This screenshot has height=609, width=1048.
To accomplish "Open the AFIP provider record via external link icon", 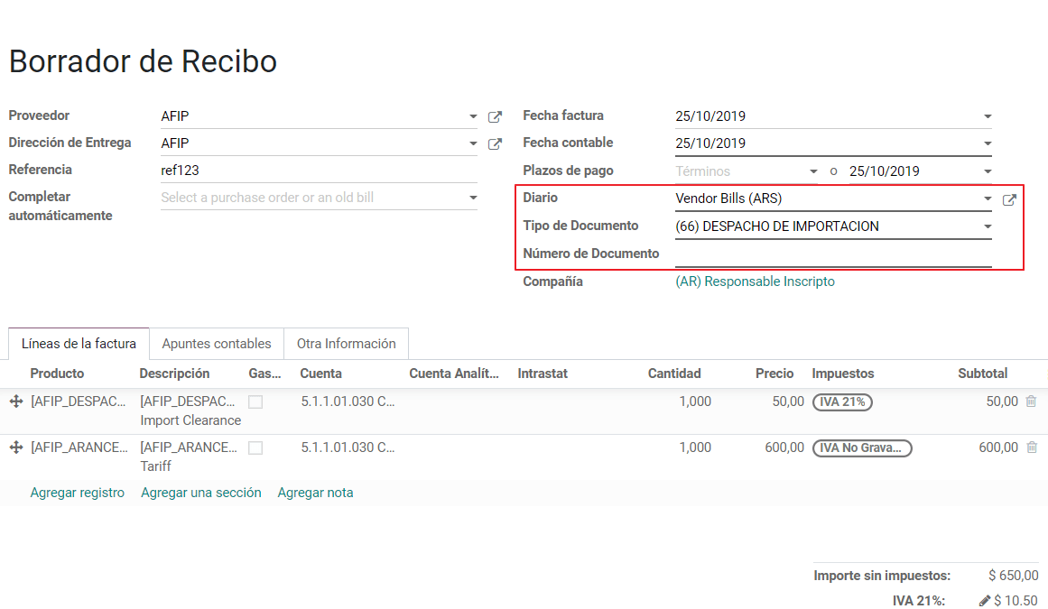I will point(495,115).
